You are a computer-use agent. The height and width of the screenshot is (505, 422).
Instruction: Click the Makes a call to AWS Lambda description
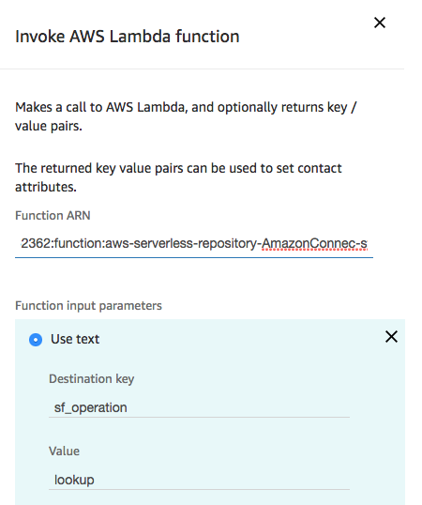[x=186, y=116]
